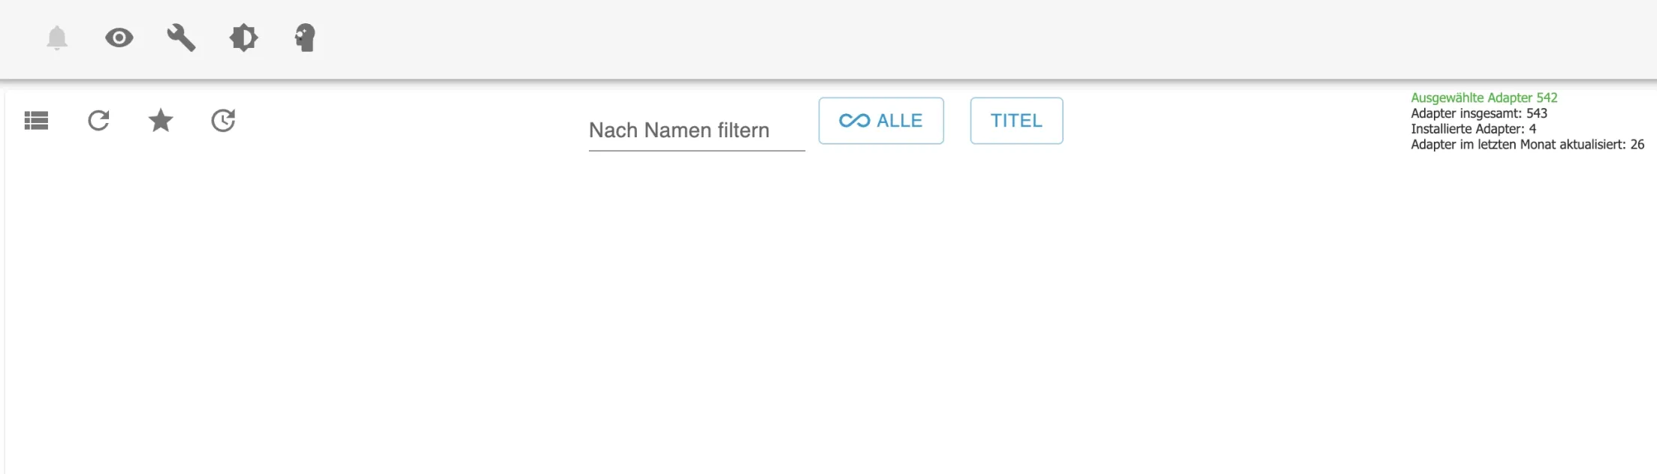The width and height of the screenshot is (1657, 474).
Task: Click the star favorites icon
Action: 161,121
